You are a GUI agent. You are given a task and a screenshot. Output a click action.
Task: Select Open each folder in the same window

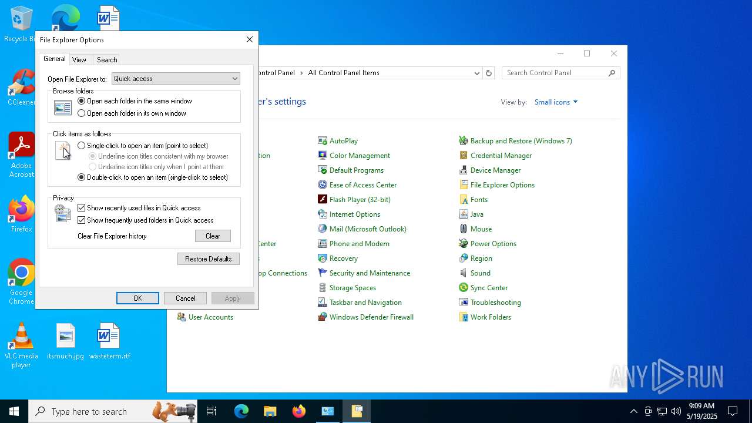[x=82, y=101]
